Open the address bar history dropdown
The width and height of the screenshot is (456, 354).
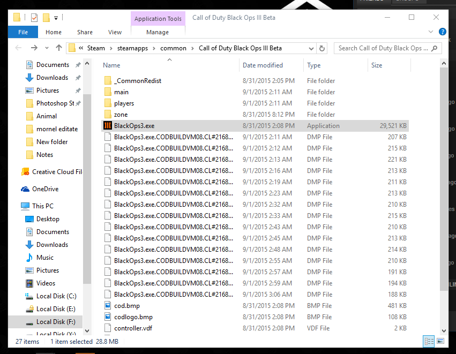[x=311, y=49]
